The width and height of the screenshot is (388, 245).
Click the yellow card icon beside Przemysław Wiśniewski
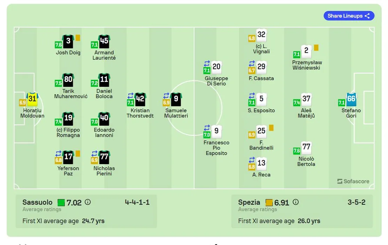point(316,47)
